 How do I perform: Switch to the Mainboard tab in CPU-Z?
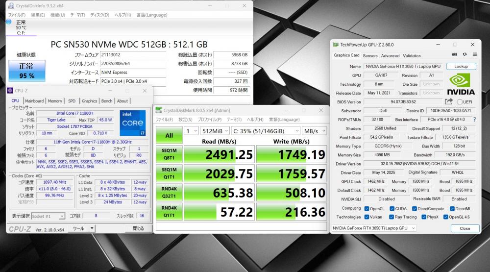34,101
